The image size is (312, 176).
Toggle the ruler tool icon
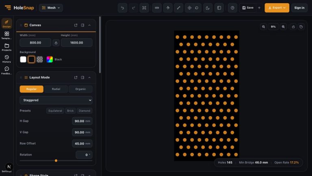pos(157,8)
